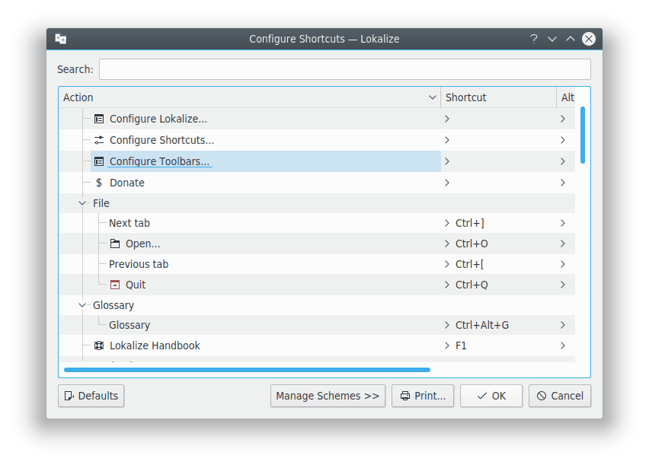
Task: Collapse the File section
Action: click(x=82, y=202)
